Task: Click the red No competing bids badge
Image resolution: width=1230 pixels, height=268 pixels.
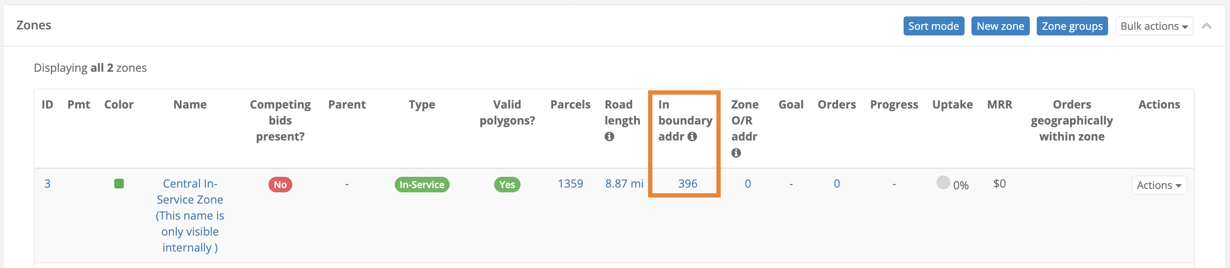Action: [x=280, y=185]
